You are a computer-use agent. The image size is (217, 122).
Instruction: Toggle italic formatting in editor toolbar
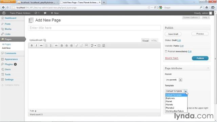pos(36,45)
